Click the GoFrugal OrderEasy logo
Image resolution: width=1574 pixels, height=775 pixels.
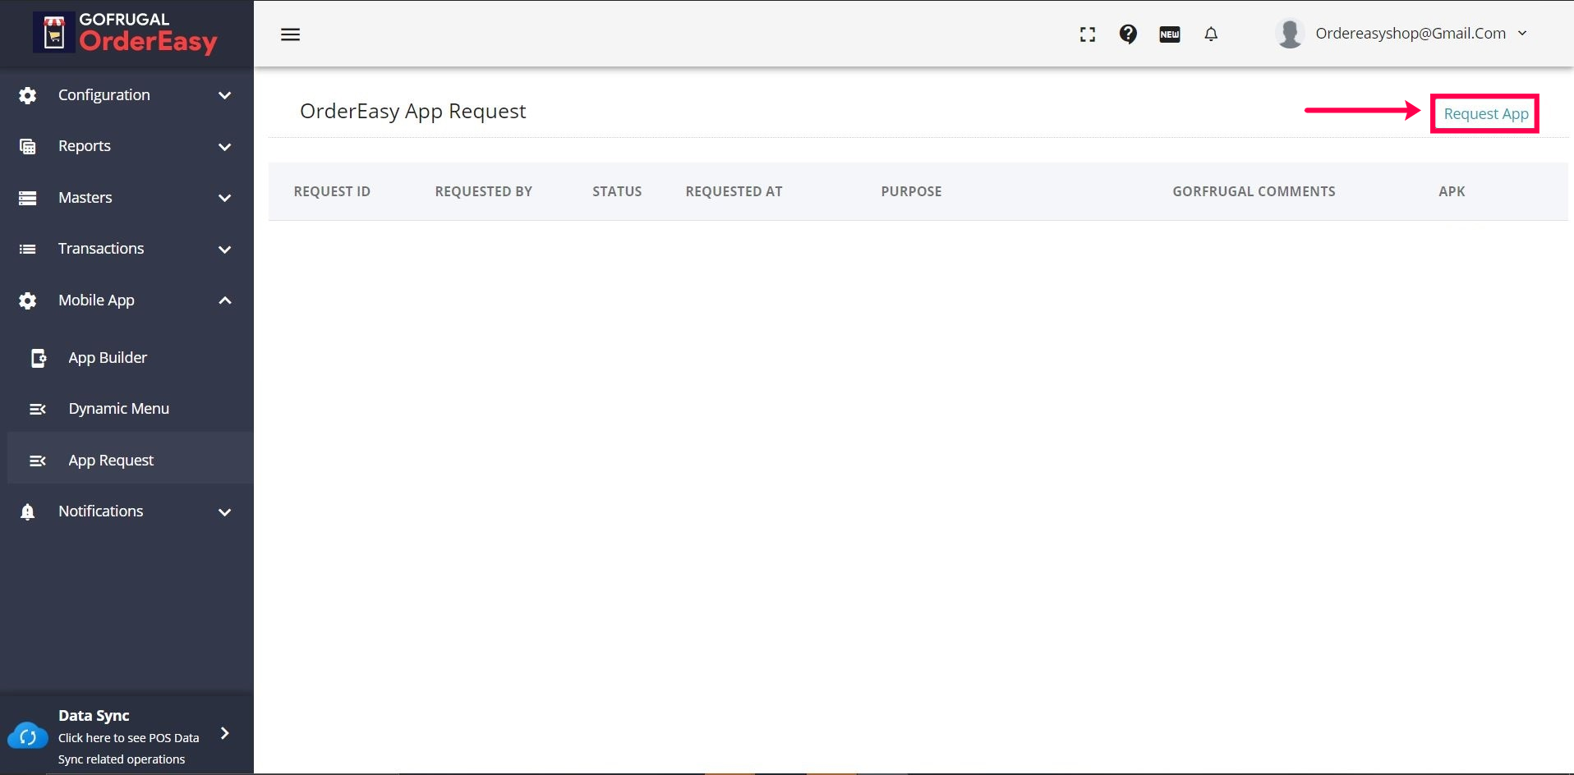(126, 34)
